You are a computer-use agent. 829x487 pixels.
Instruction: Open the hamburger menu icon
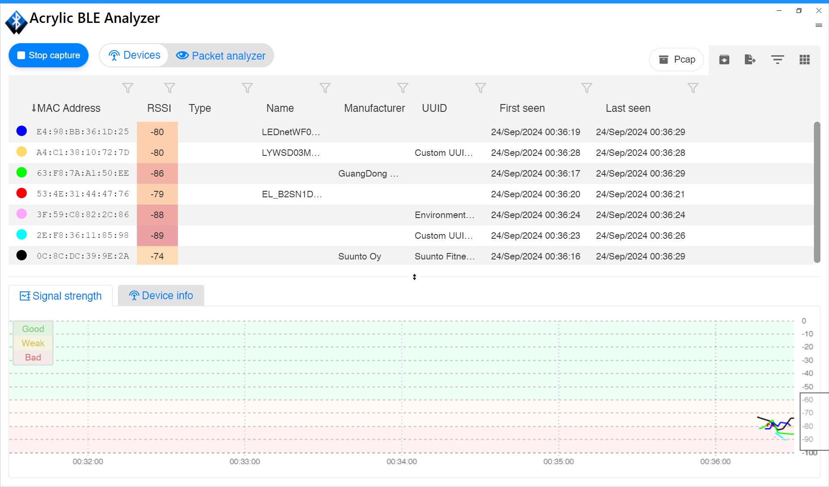pos(819,25)
